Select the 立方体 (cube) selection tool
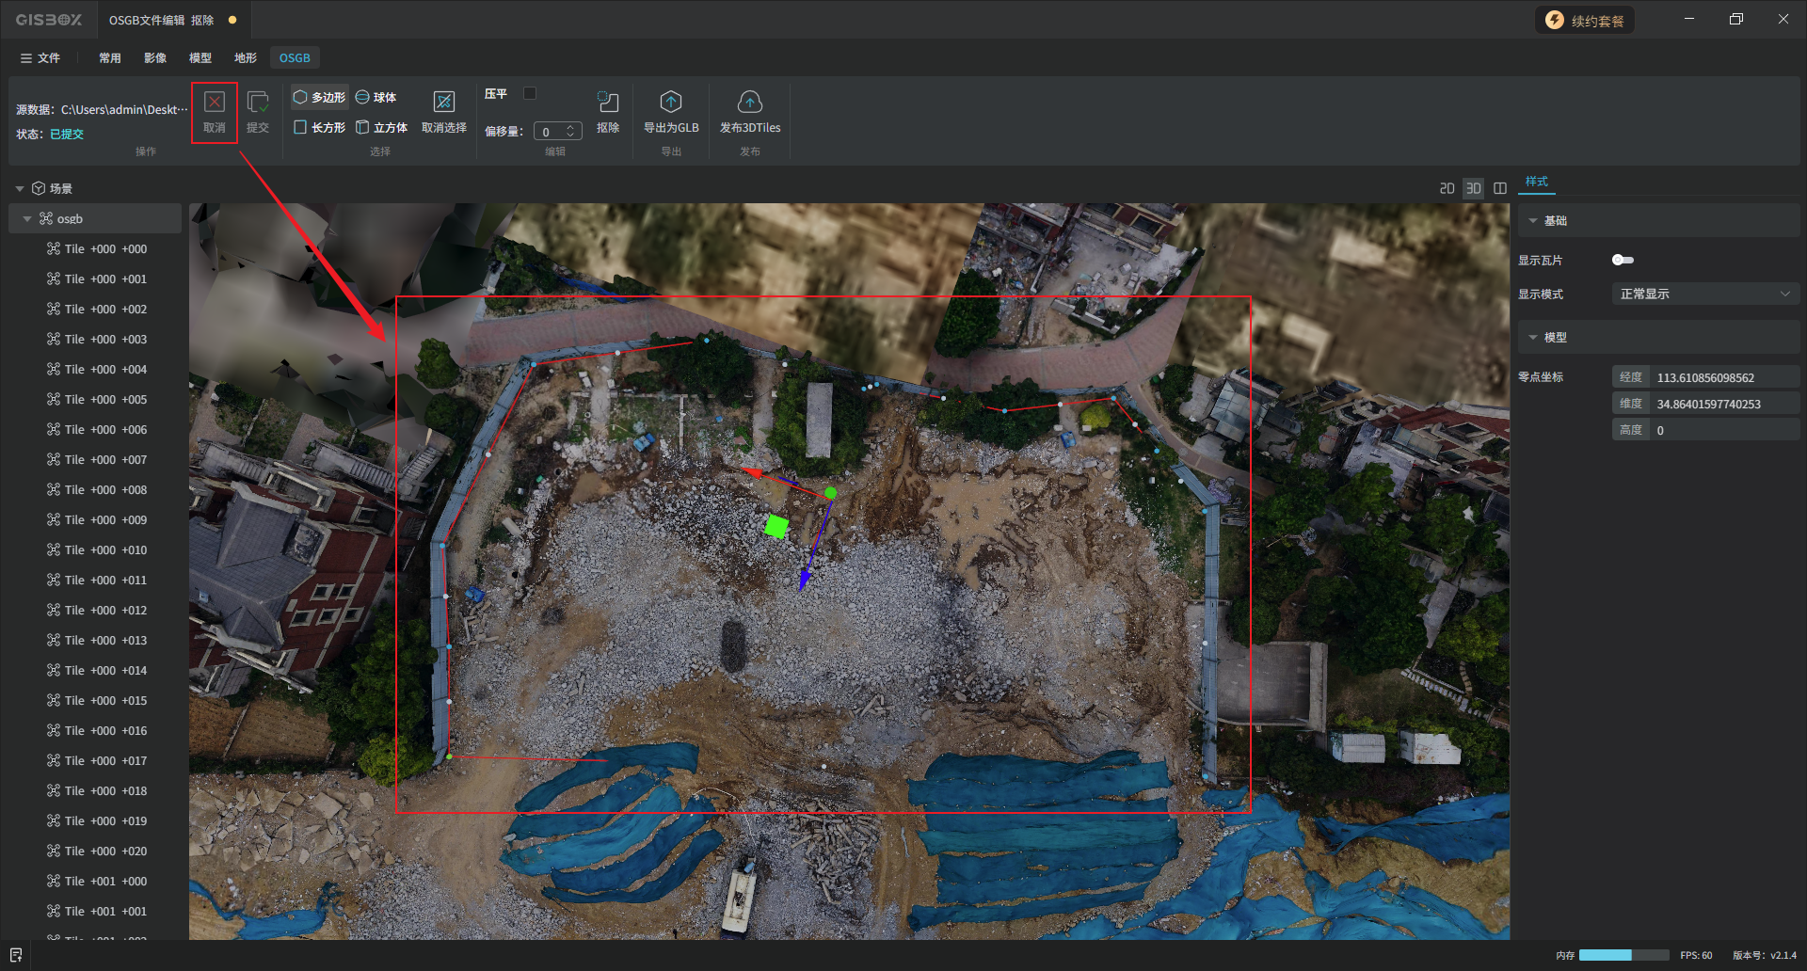1807x971 pixels. (382, 127)
